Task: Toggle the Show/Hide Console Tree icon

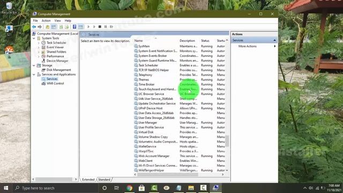Action: [54, 27]
